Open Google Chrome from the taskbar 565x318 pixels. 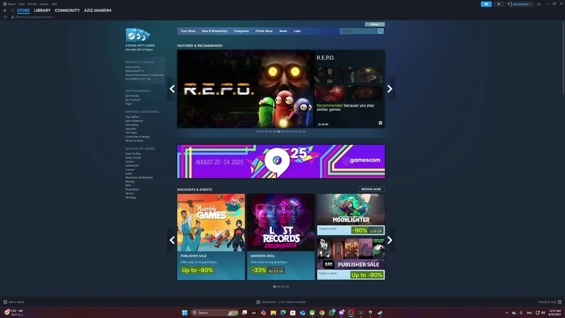(322, 313)
